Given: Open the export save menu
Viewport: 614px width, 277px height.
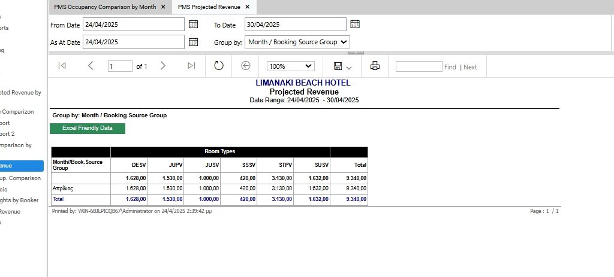Looking at the screenshot, I should [342, 66].
